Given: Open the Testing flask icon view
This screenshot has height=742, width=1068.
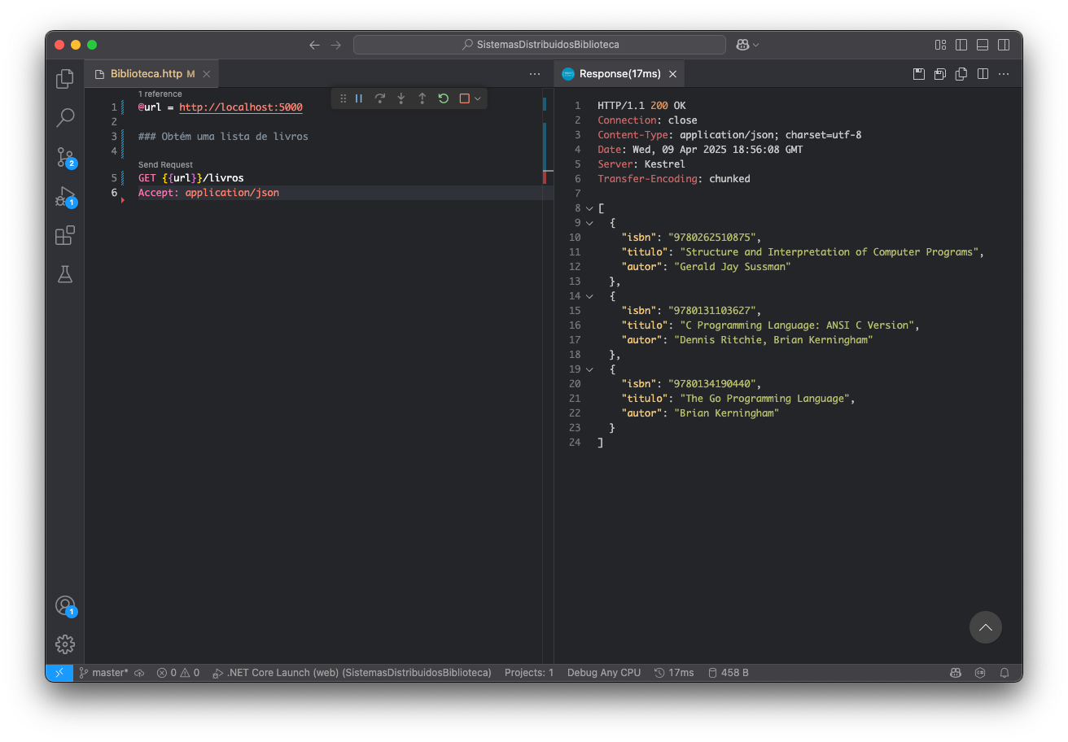Looking at the screenshot, I should [x=65, y=274].
